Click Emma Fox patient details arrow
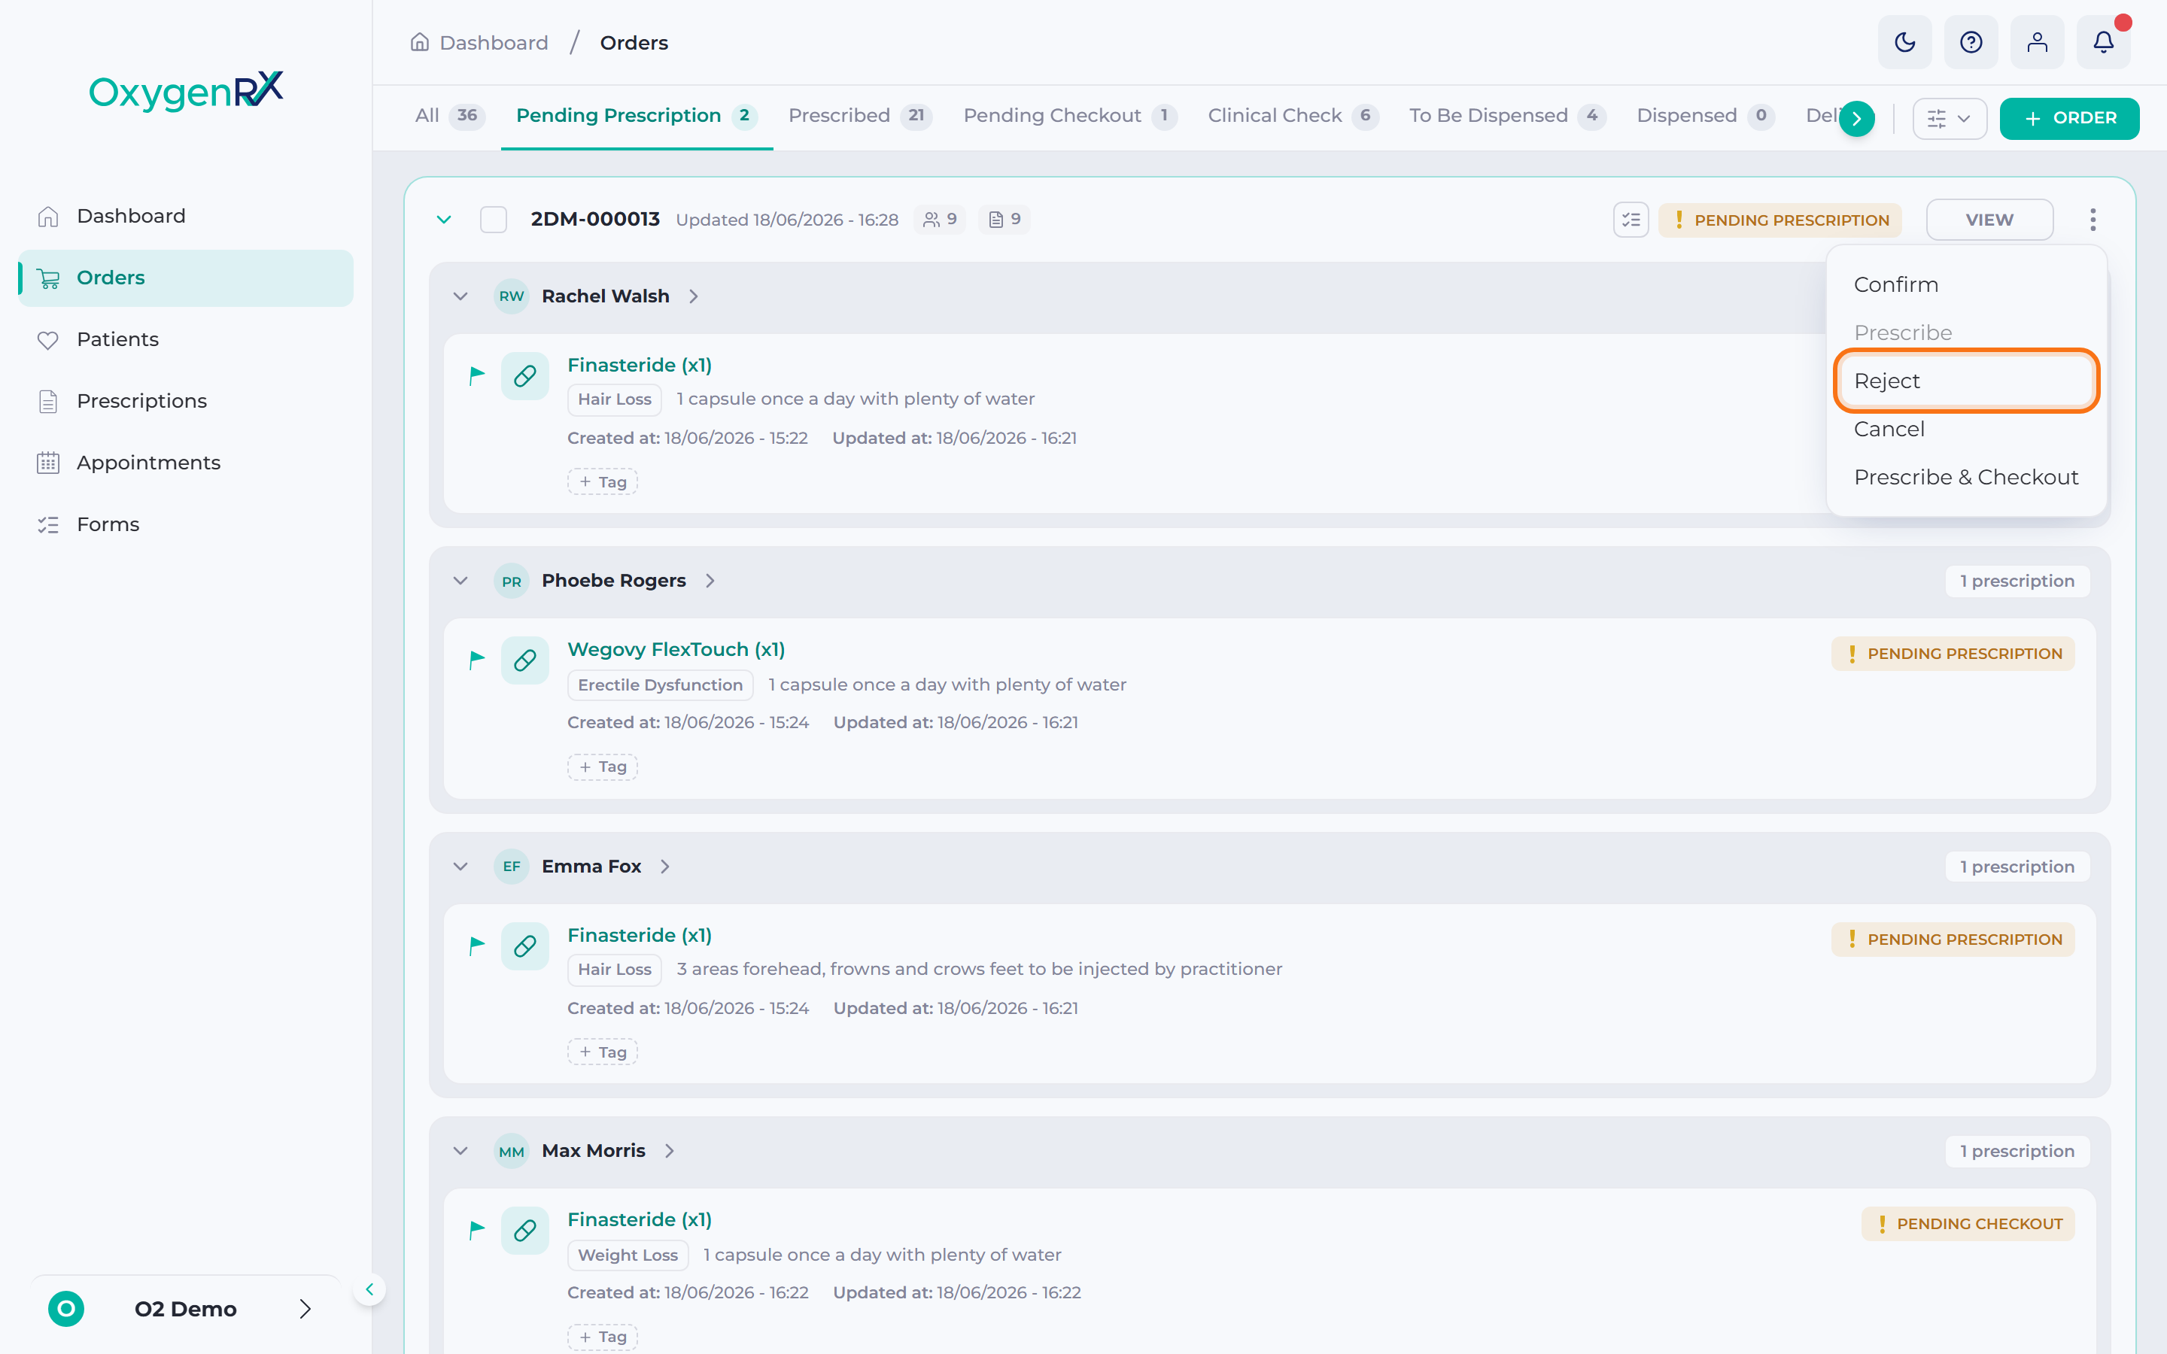 [664, 866]
